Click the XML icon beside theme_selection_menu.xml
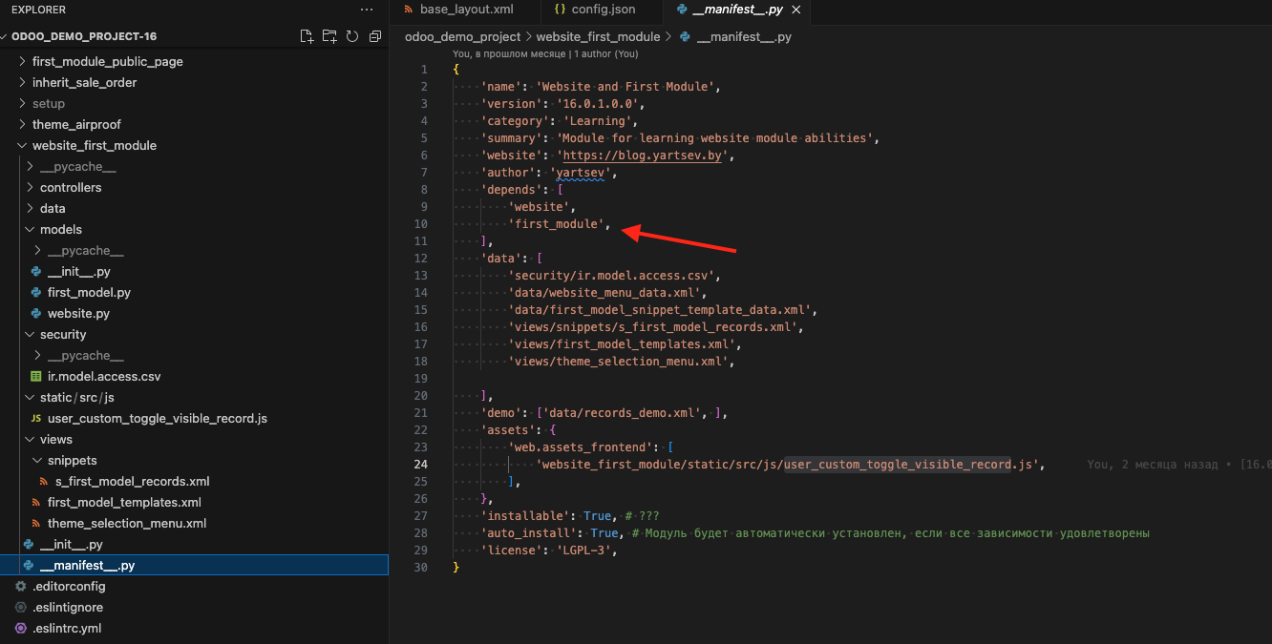Screen dimensions: 1272x644 (36, 524)
